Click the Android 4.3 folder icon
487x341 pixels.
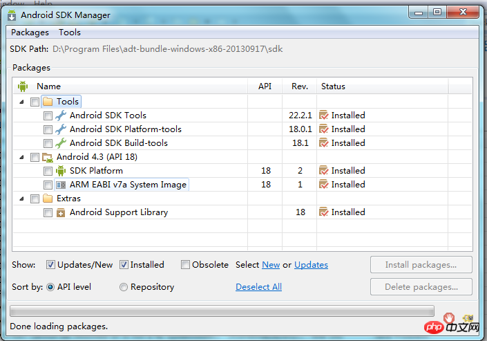tap(48, 157)
